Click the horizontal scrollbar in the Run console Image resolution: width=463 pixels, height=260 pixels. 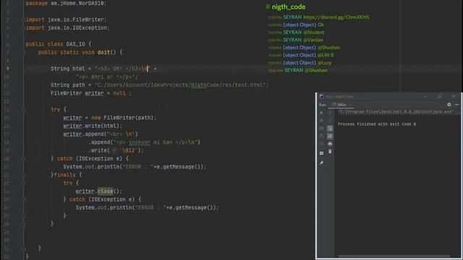[x=394, y=256]
